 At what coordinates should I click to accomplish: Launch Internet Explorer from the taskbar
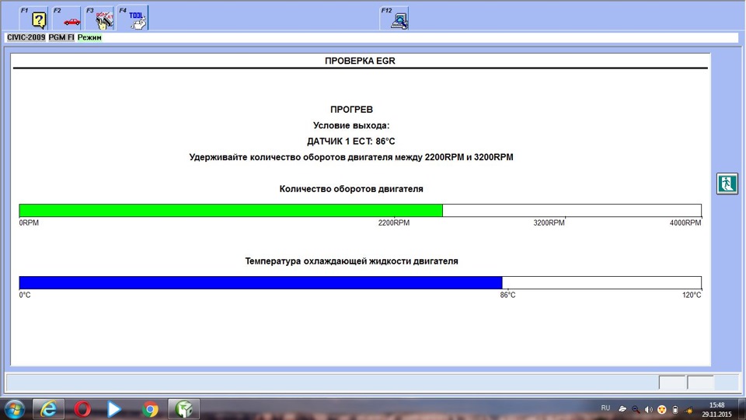[x=48, y=409]
